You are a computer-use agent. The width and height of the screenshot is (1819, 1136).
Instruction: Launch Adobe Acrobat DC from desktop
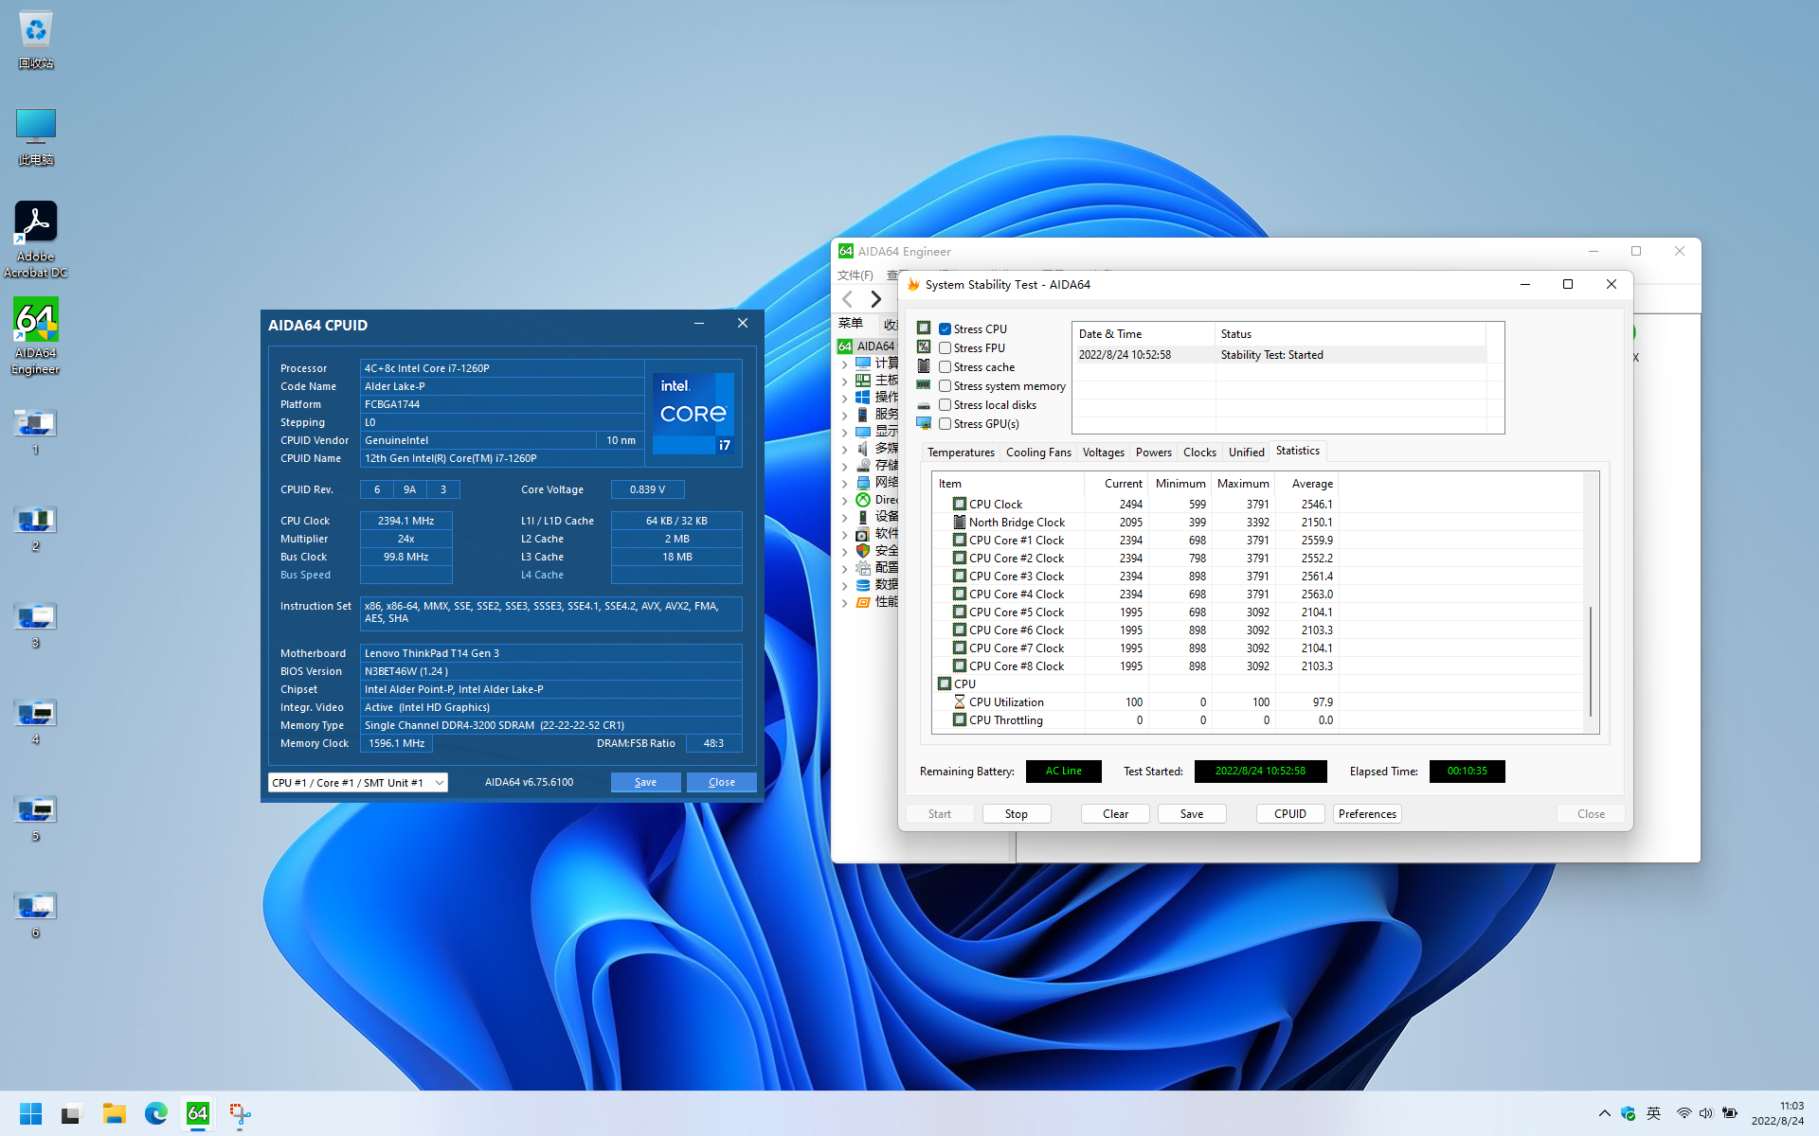tap(36, 239)
